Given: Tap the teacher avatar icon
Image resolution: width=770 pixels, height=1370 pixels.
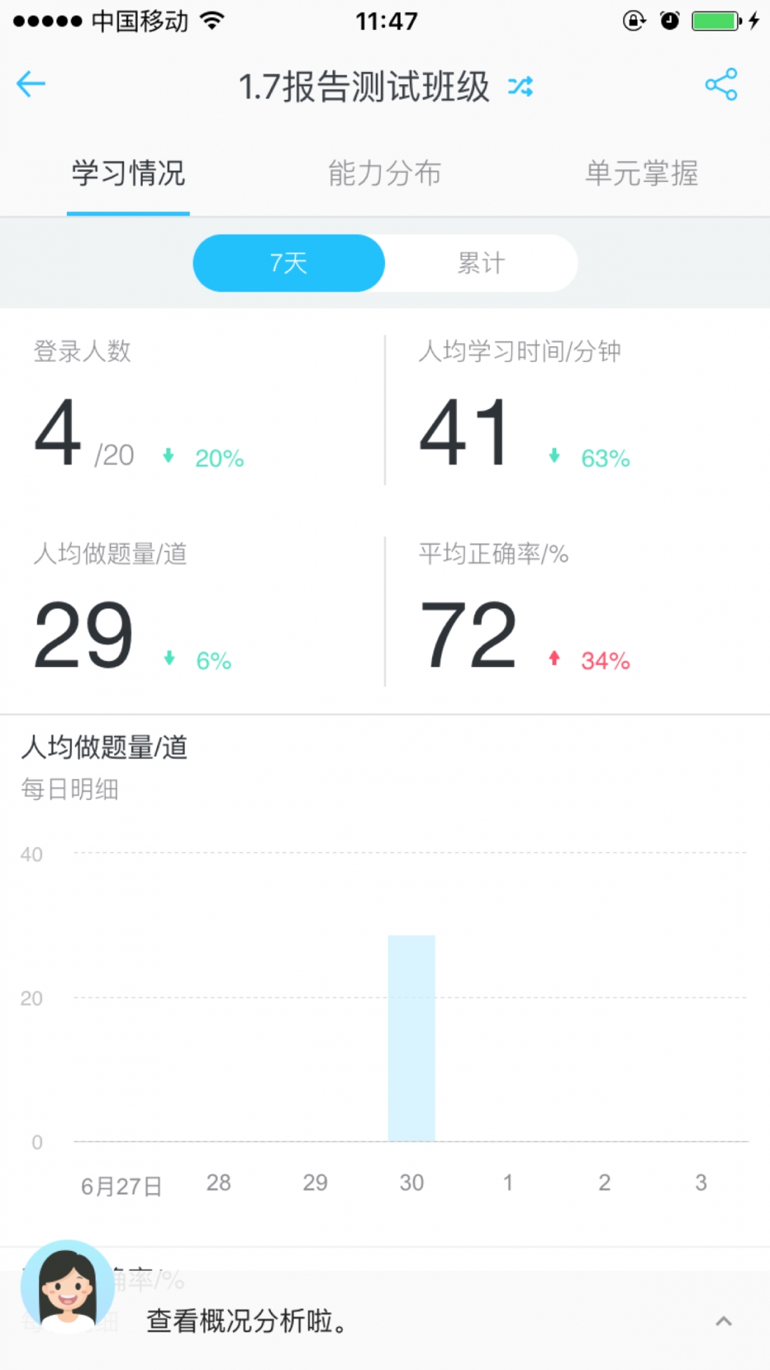Looking at the screenshot, I should click(x=67, y=1287).
